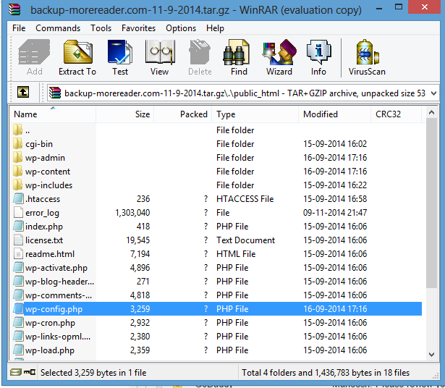The width and height of the screenshot is (445, 388).
Task: Click modified date 15-09-2014 16:22
Action: 335,185
